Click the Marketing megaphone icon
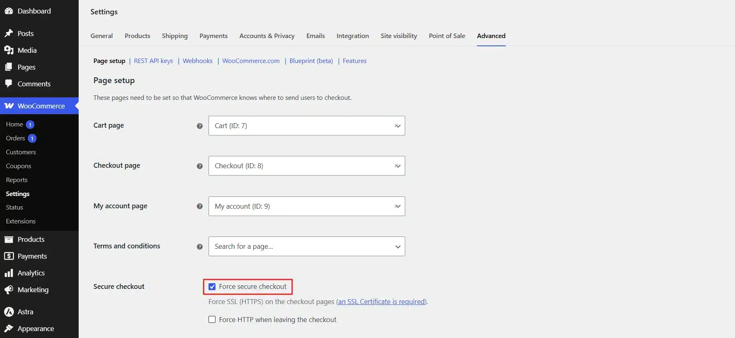The image size is (735, 338). click(9, 290)
